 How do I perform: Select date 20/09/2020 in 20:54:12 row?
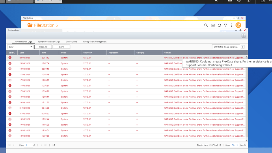click(25, 58)
